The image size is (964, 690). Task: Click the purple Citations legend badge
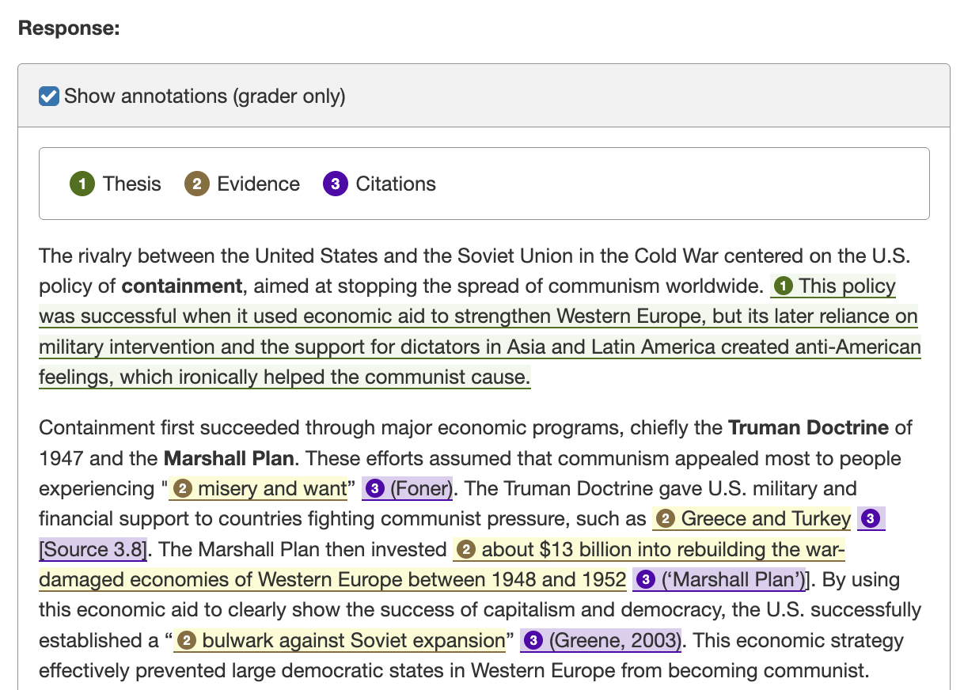pyautogui.click(x=335, y=184)
